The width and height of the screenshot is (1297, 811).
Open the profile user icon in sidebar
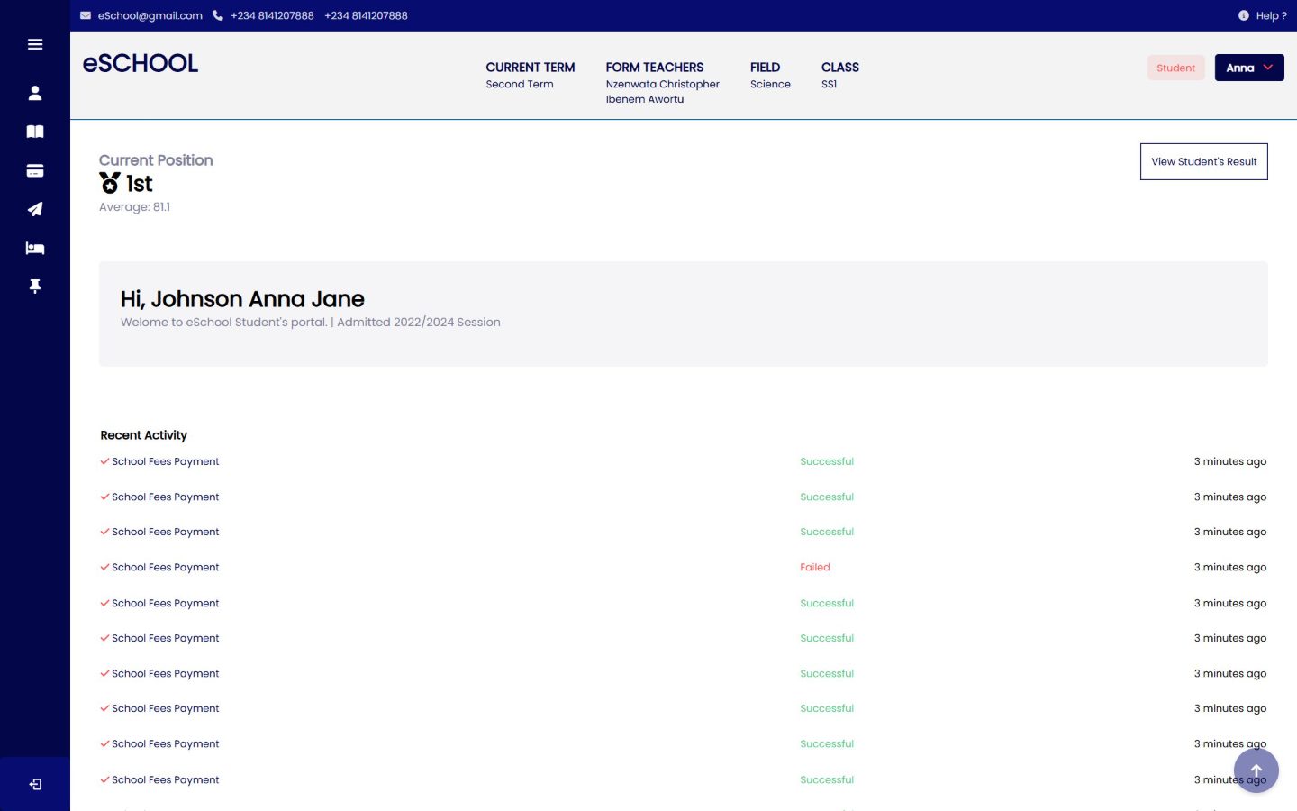pos(35,93)
